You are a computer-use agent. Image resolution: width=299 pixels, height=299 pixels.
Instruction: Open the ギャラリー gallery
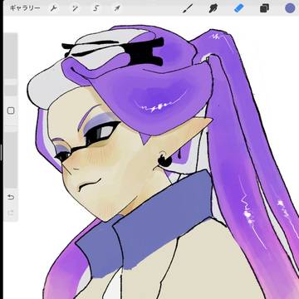25,8
